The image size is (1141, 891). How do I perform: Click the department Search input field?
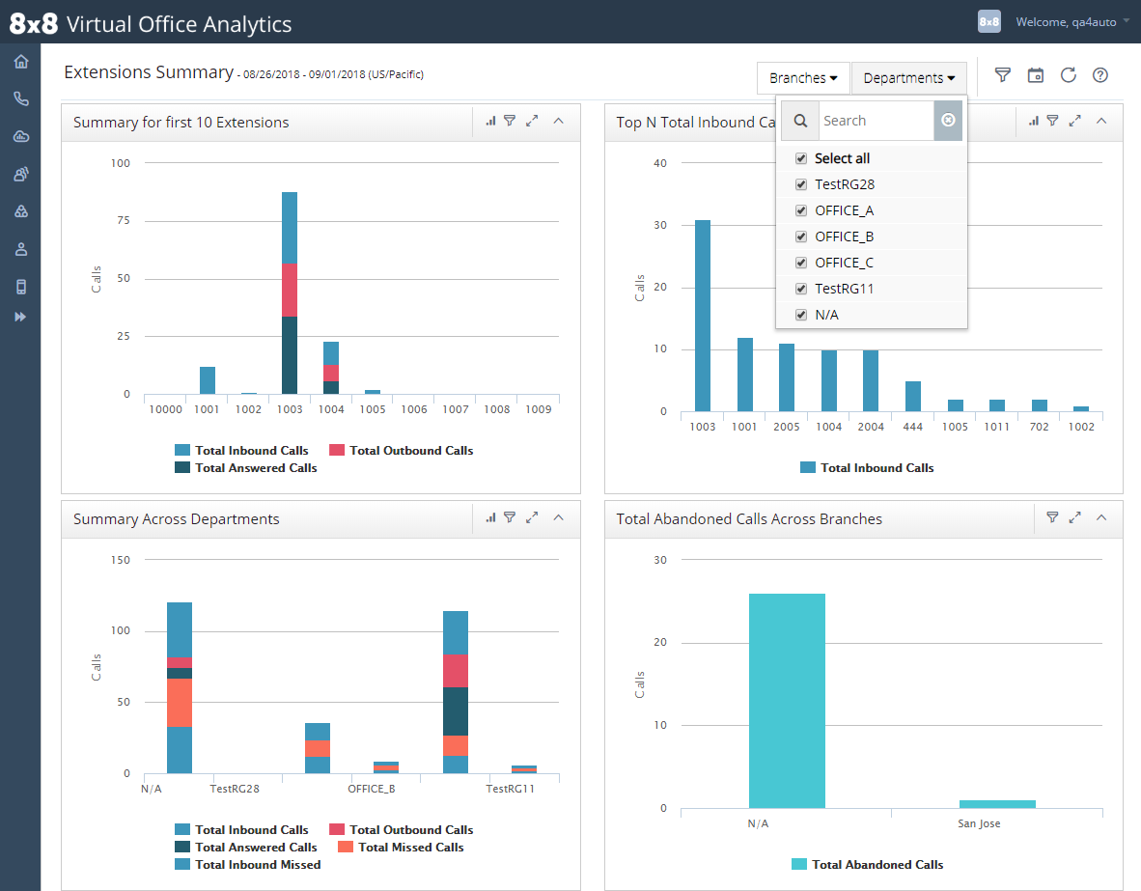coord(877,121)
